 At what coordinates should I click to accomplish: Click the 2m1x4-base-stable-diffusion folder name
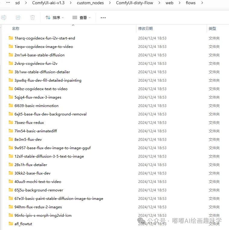pos(40,55)
